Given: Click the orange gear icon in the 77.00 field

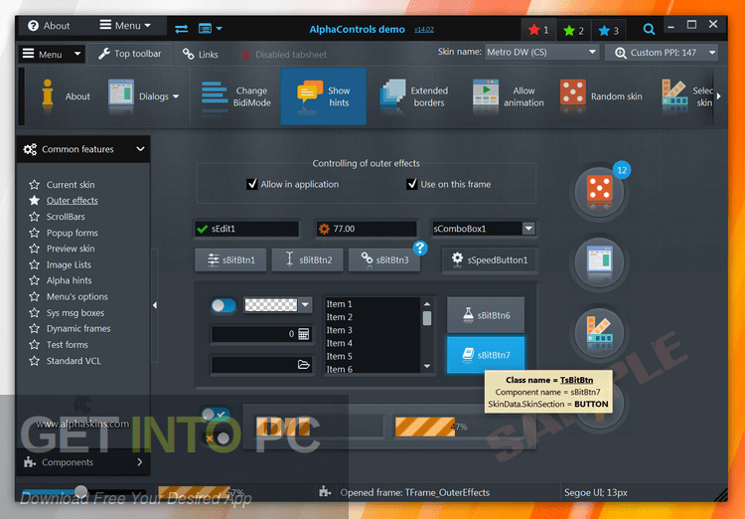Looking at the screenshot, I should click(x=324, y=229).
